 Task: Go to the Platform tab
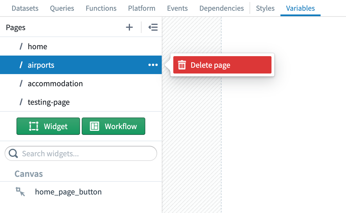(x=142, y=8)
